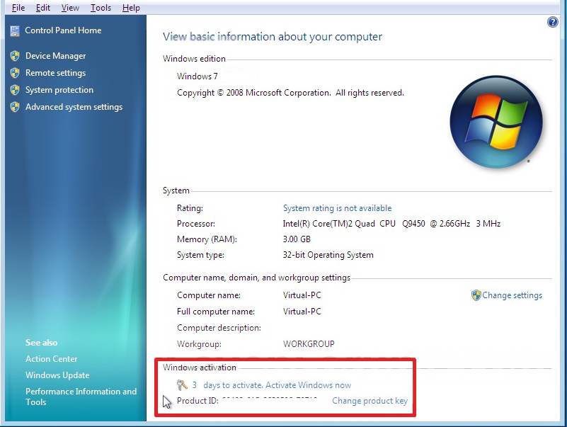Image resolution: width=567 pixels, height=427 pixels.
Task: Click the shield icon beside Remote settings
Action: [x=15, y=73]
